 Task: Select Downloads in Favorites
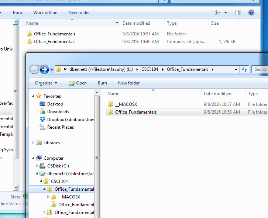click(58, 112)
